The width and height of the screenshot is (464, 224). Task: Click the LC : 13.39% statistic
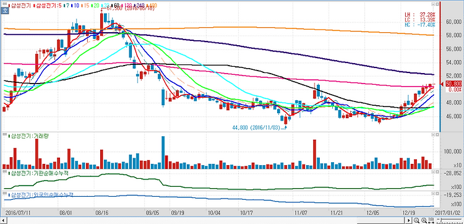pyautogui.click(x=420, y=19)
